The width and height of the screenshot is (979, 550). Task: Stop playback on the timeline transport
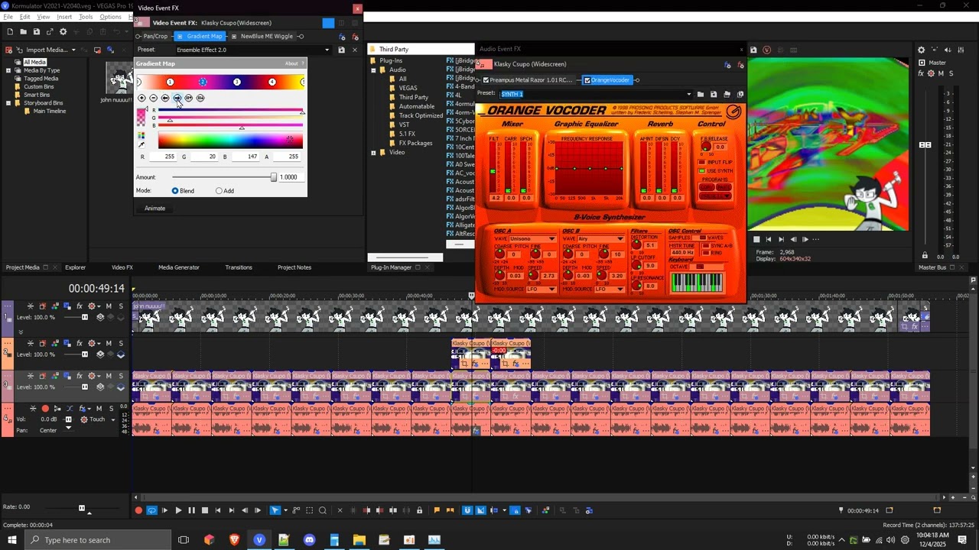[204, 510]
